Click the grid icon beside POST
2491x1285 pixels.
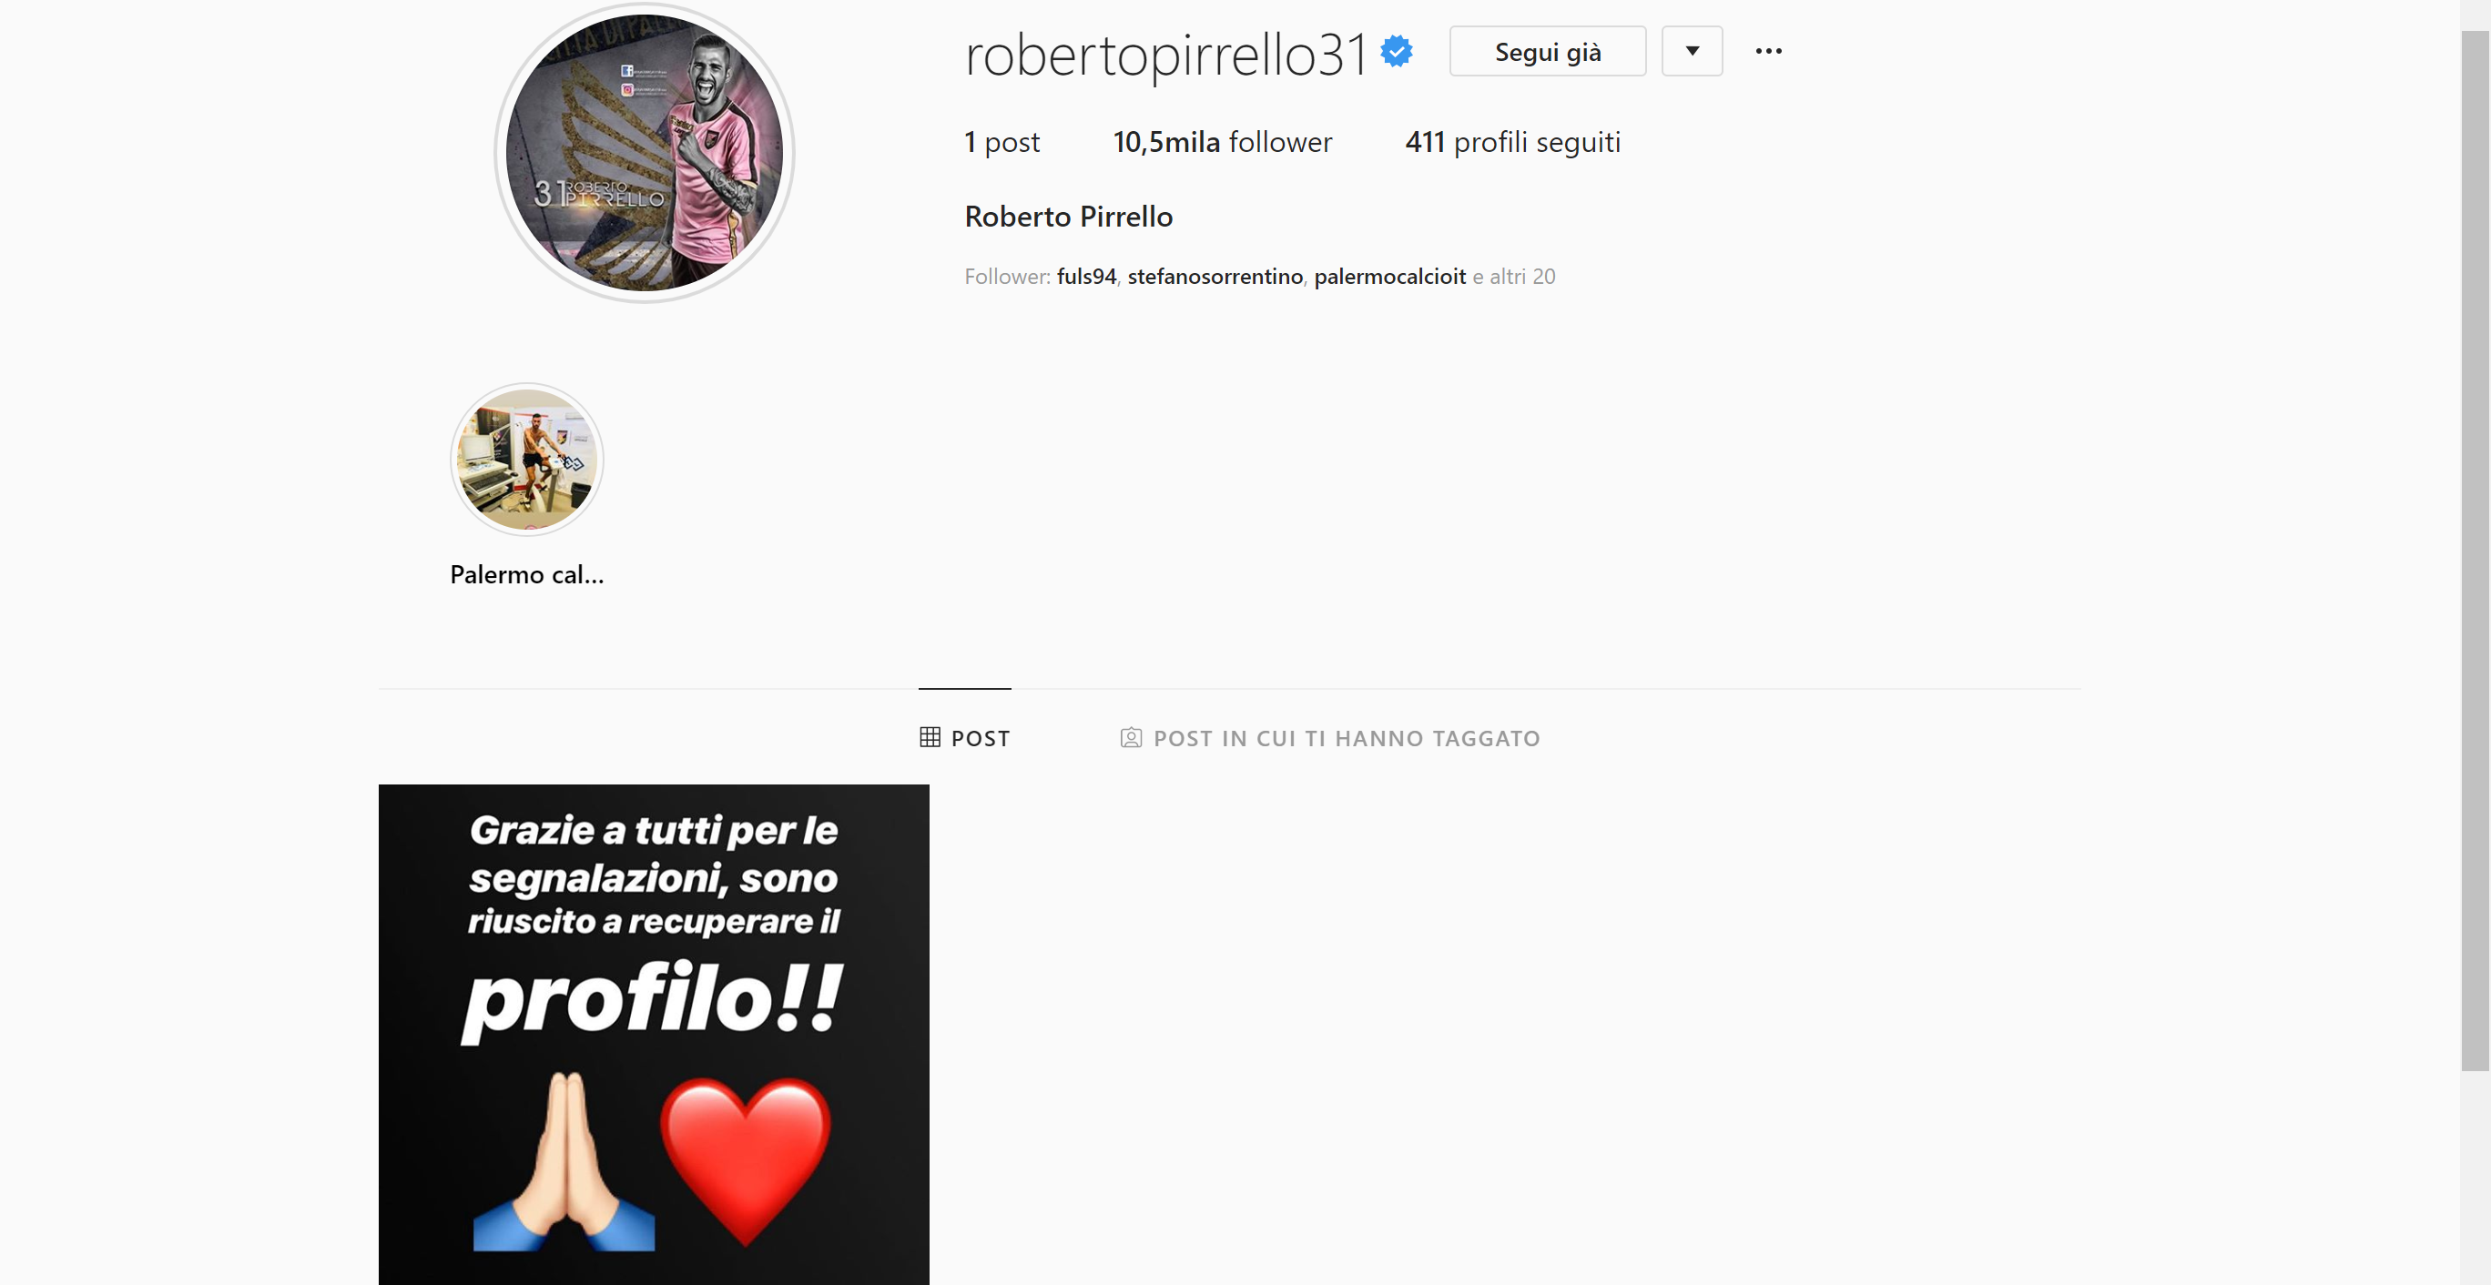(930, 738)
